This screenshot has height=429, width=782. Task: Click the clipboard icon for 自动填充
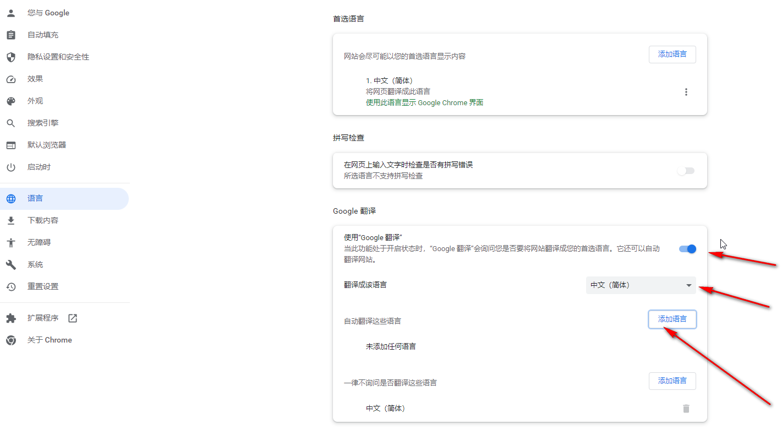(x=11, y=35)
